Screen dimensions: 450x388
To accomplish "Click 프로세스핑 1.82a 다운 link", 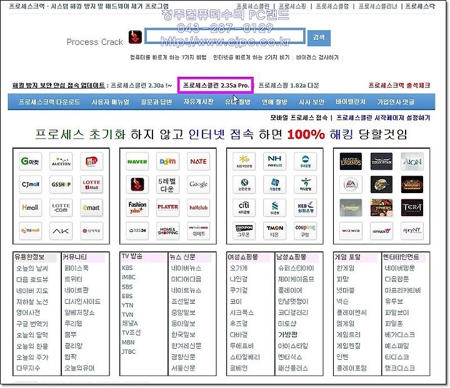I will pos(289,85).
